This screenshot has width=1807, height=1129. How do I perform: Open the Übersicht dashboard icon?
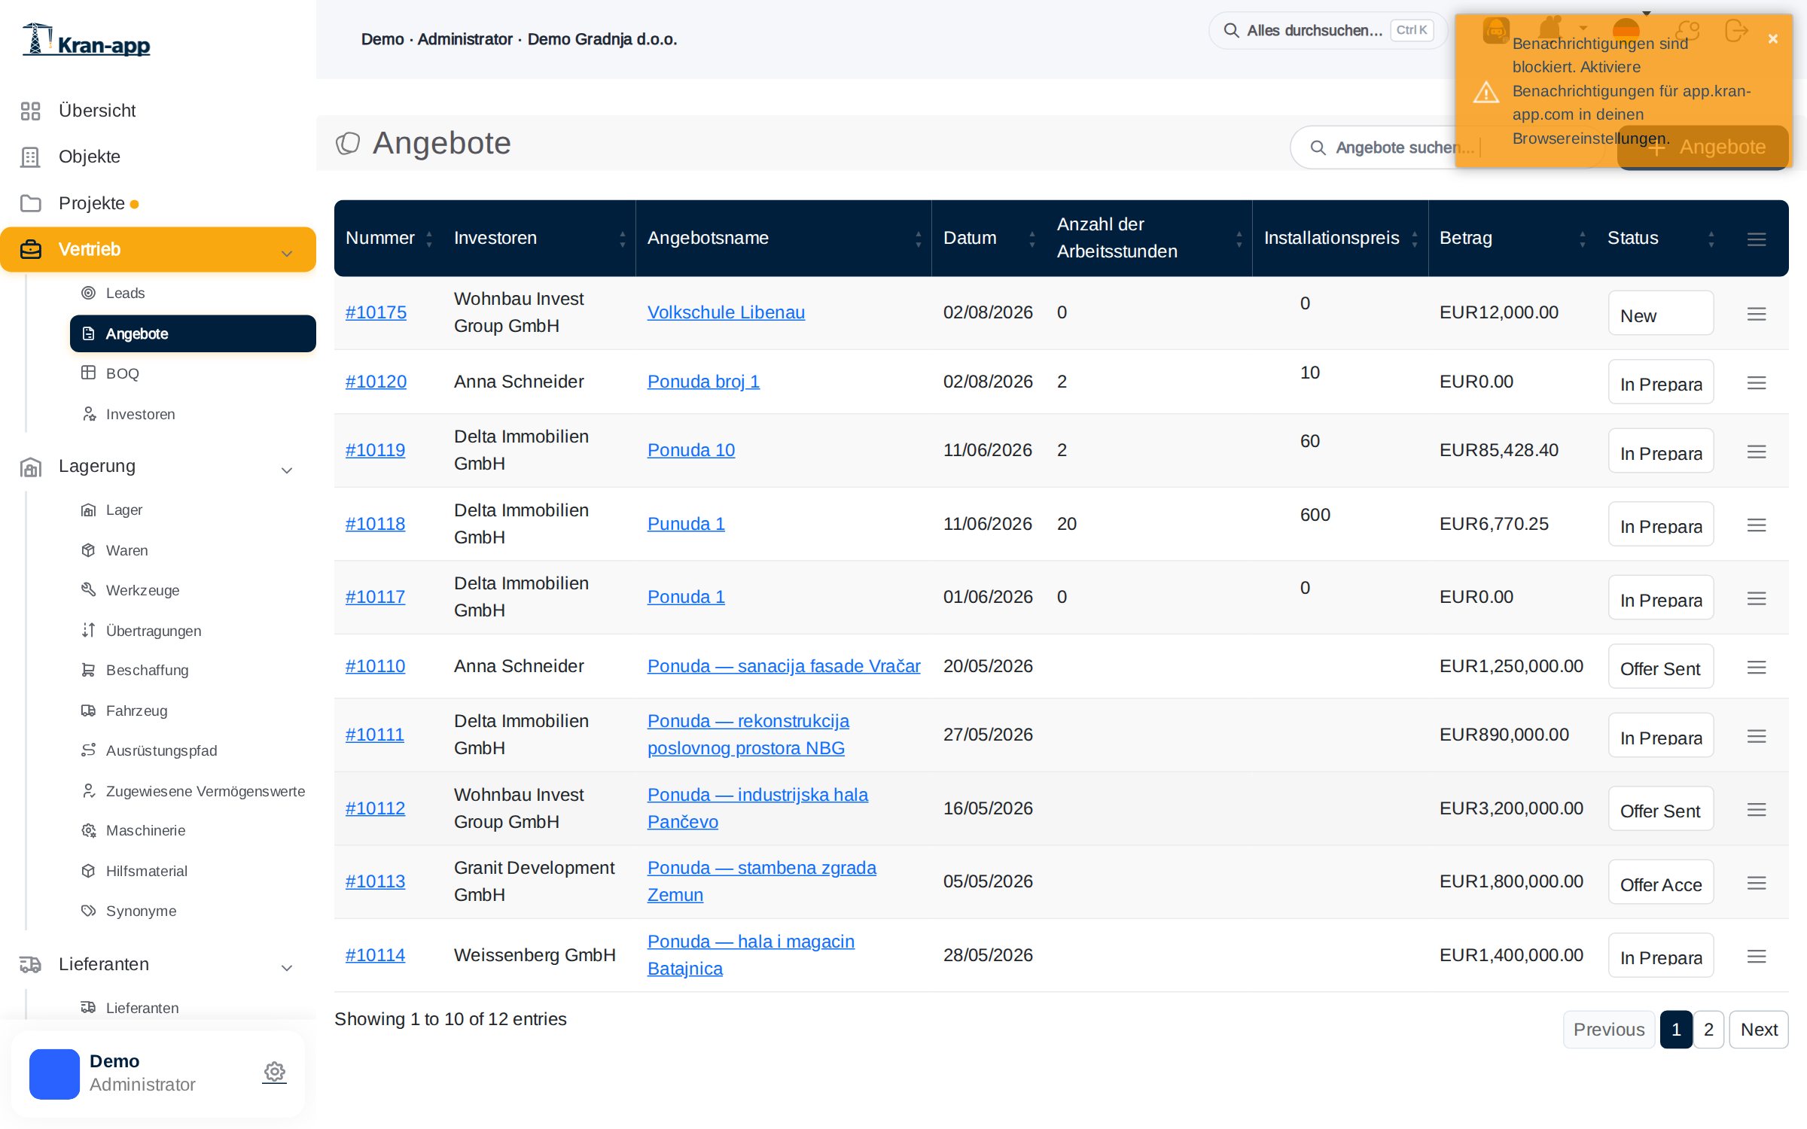[x=30, y=111]
